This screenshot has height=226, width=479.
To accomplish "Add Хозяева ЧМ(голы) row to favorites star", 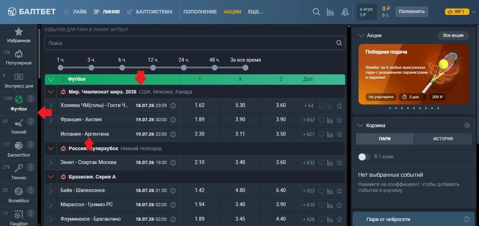I will coord(339,106).
